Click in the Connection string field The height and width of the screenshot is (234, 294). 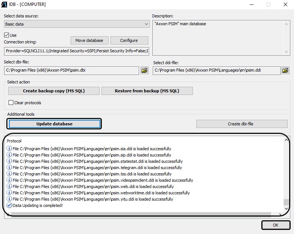[x=77, y=51]
